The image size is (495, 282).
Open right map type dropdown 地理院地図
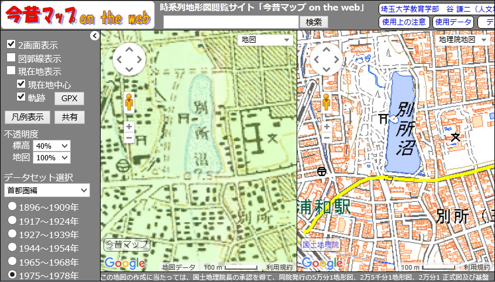pos(463,40)
